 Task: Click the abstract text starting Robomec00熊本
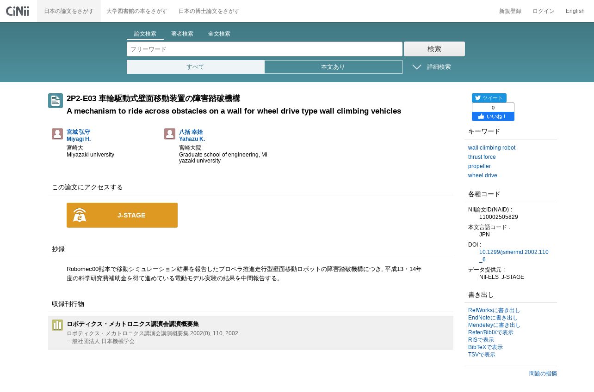pyautogui.click(x=244, y=274)
